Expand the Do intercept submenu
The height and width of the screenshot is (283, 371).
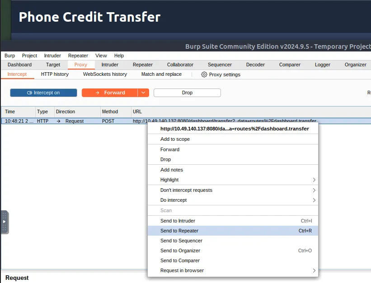point(314,200)
